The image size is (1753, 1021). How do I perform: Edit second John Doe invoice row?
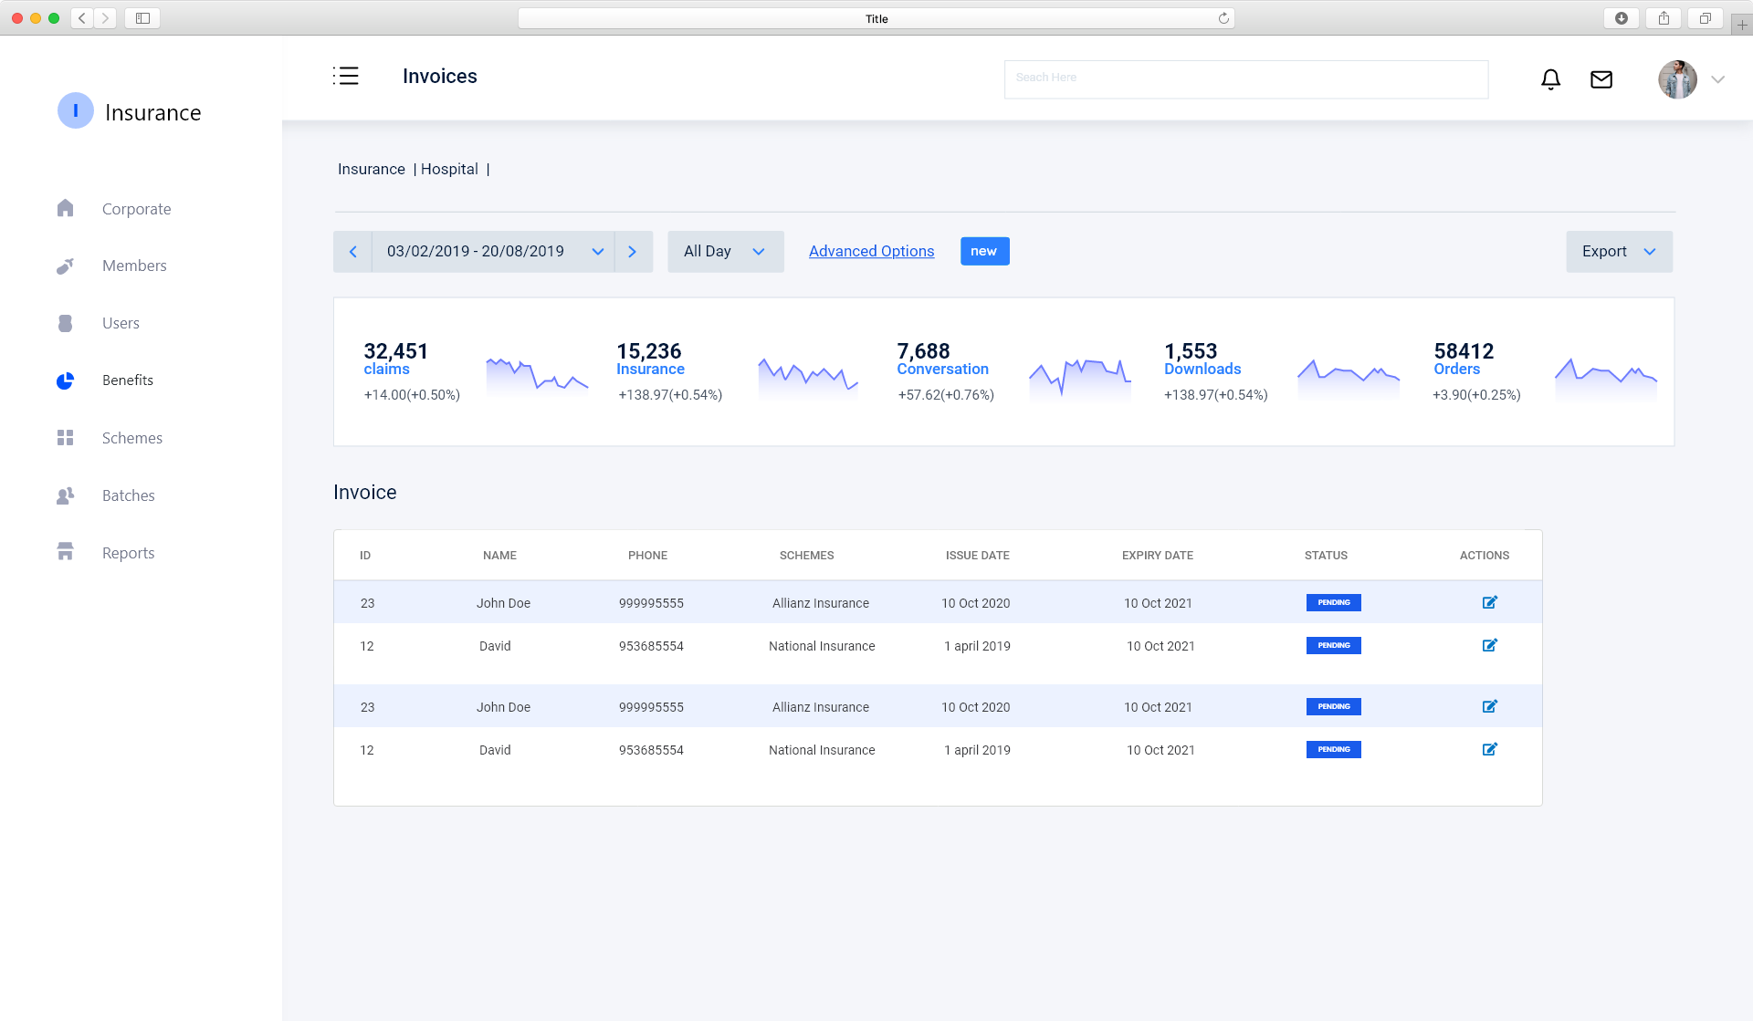pos(1489,706)
